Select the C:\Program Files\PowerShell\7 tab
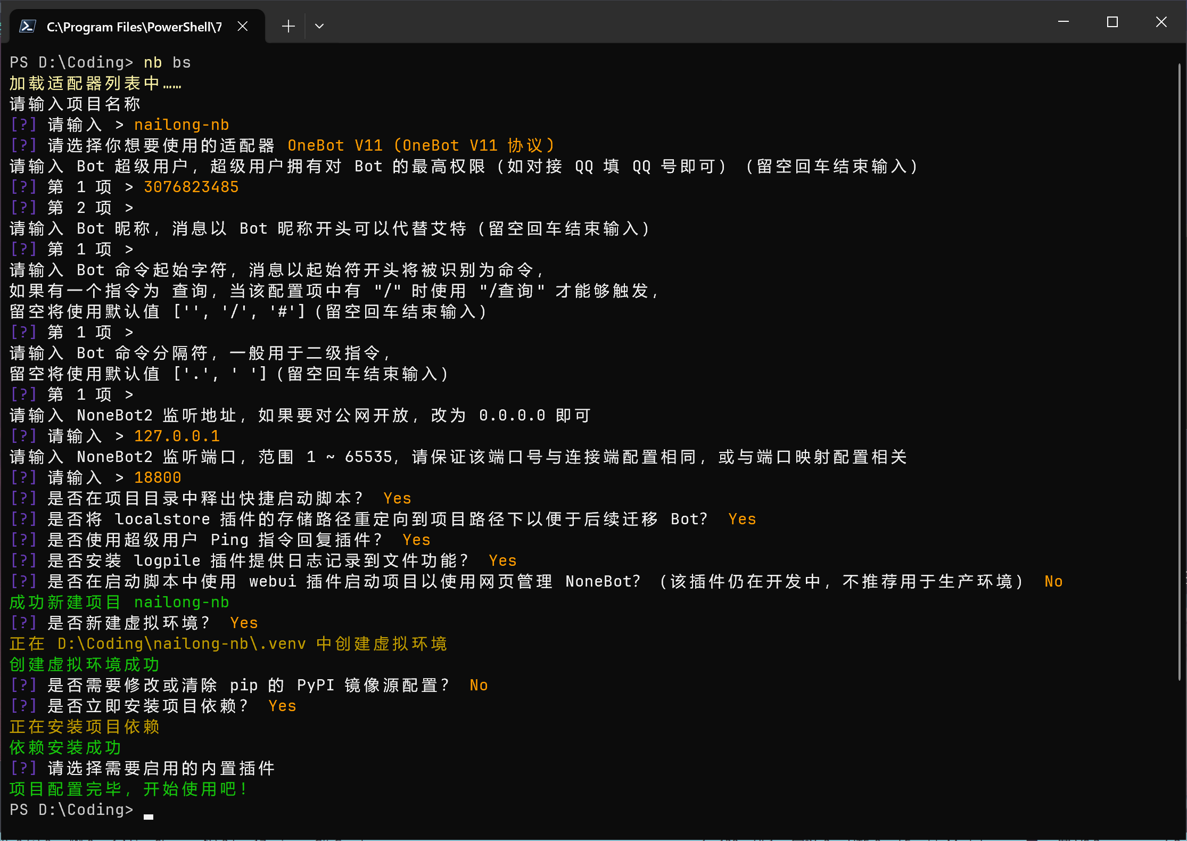 (x=134, y=27)
